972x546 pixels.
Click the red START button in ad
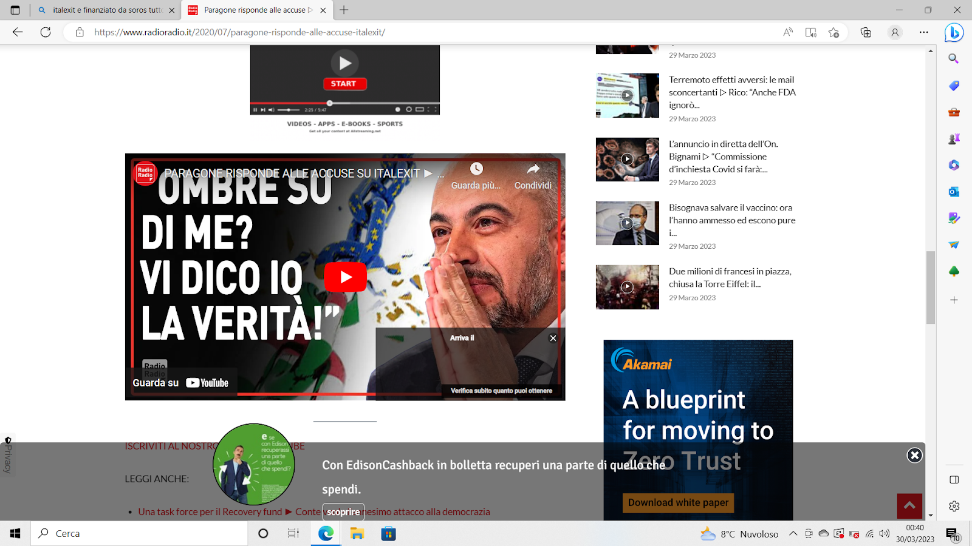click(344, 84)
